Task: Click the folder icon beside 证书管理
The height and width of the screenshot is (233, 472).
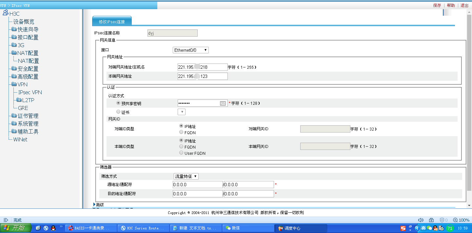Action: pos(14,116)
